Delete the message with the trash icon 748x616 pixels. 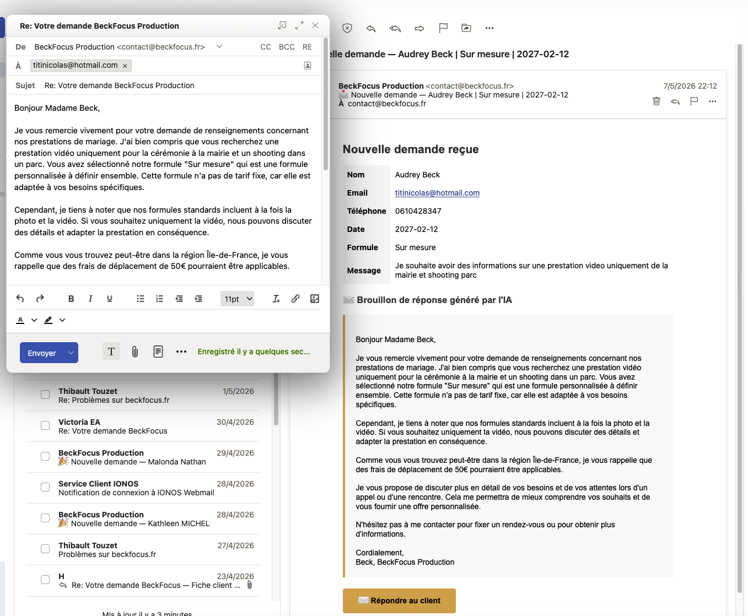coord(656,101)
